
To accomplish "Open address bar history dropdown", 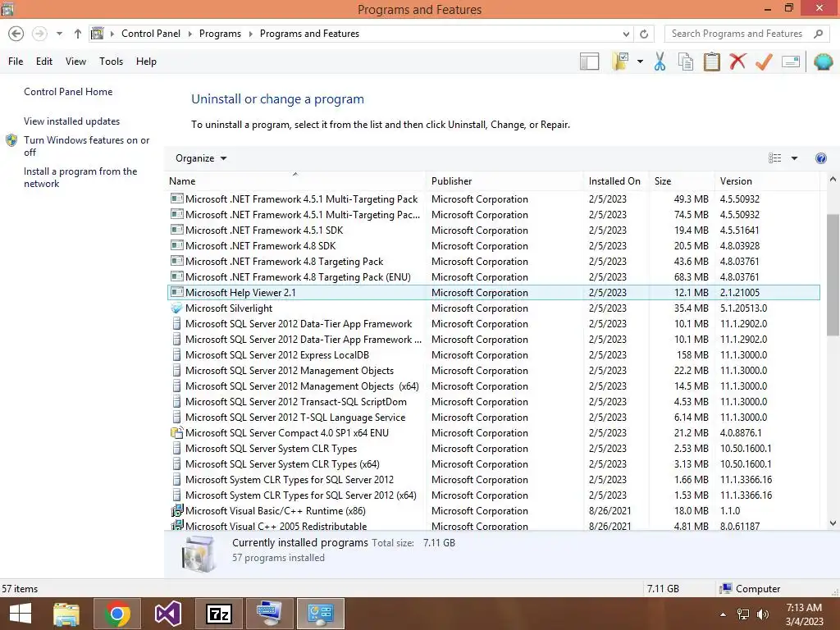I will tap(626, 34).
